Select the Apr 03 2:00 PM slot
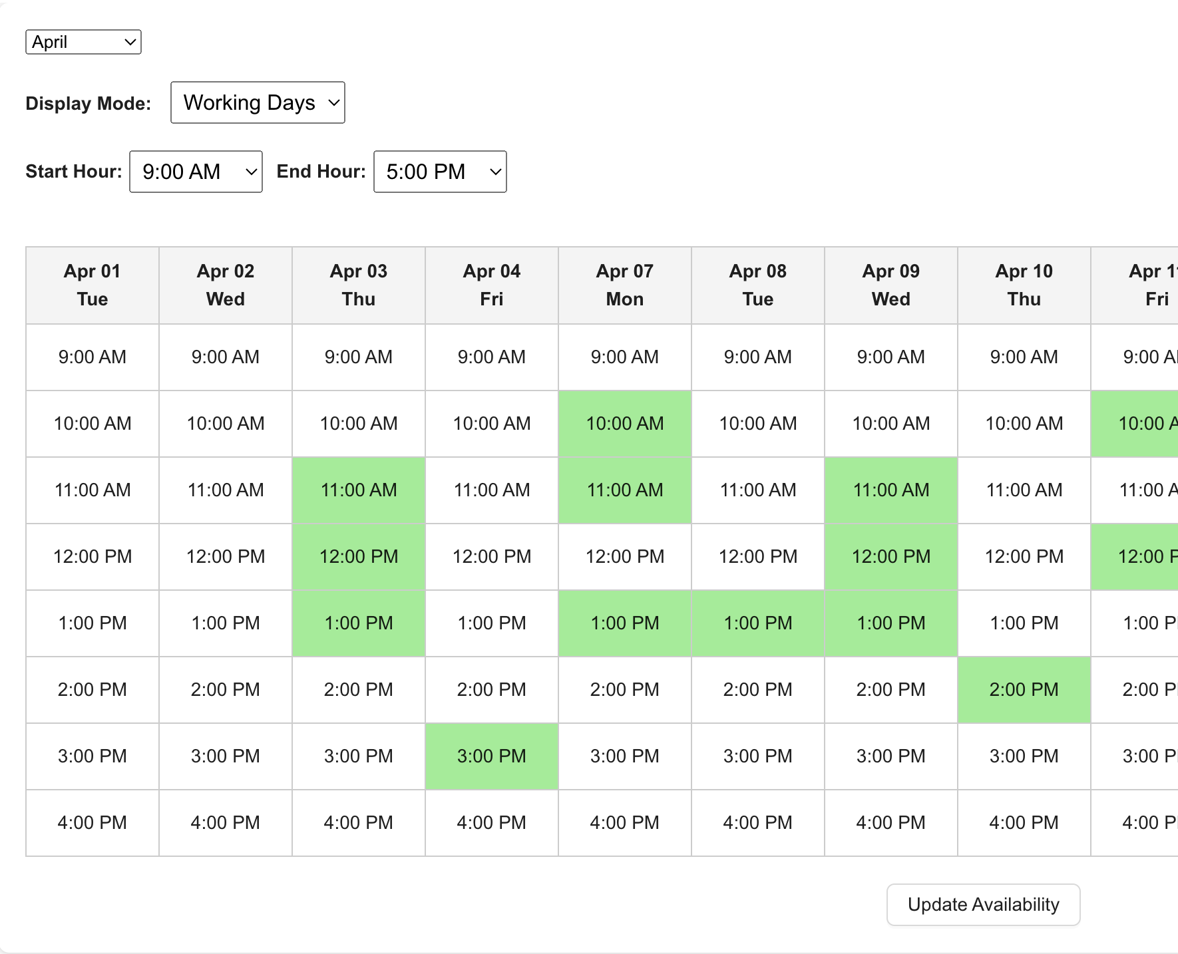The width and height of the screenshot is (1178, 954). click(x=359, y=690)
